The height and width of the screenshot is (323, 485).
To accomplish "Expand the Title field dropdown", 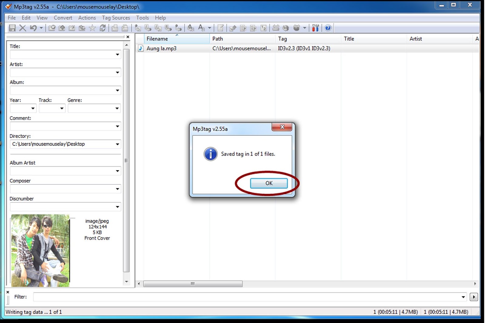I will [117, 54].
